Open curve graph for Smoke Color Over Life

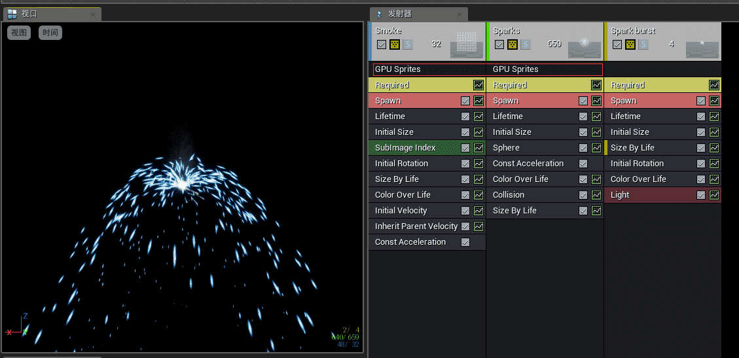tap(478, 195)
